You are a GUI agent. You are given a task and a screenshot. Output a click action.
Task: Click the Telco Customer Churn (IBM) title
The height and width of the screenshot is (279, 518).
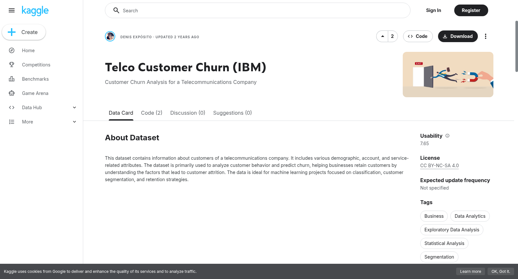pos(186,67)
